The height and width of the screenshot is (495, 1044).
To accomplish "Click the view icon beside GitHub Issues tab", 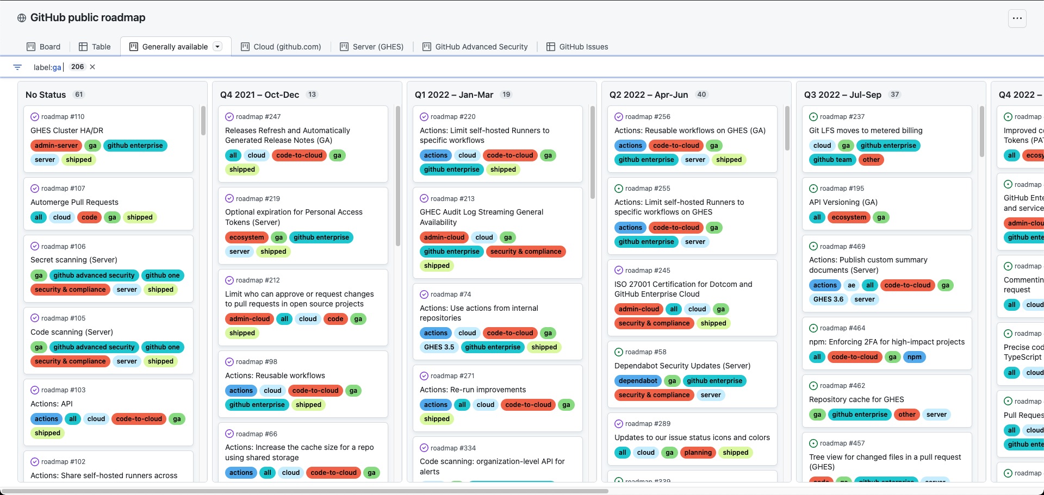I will (x=550, y=46).
